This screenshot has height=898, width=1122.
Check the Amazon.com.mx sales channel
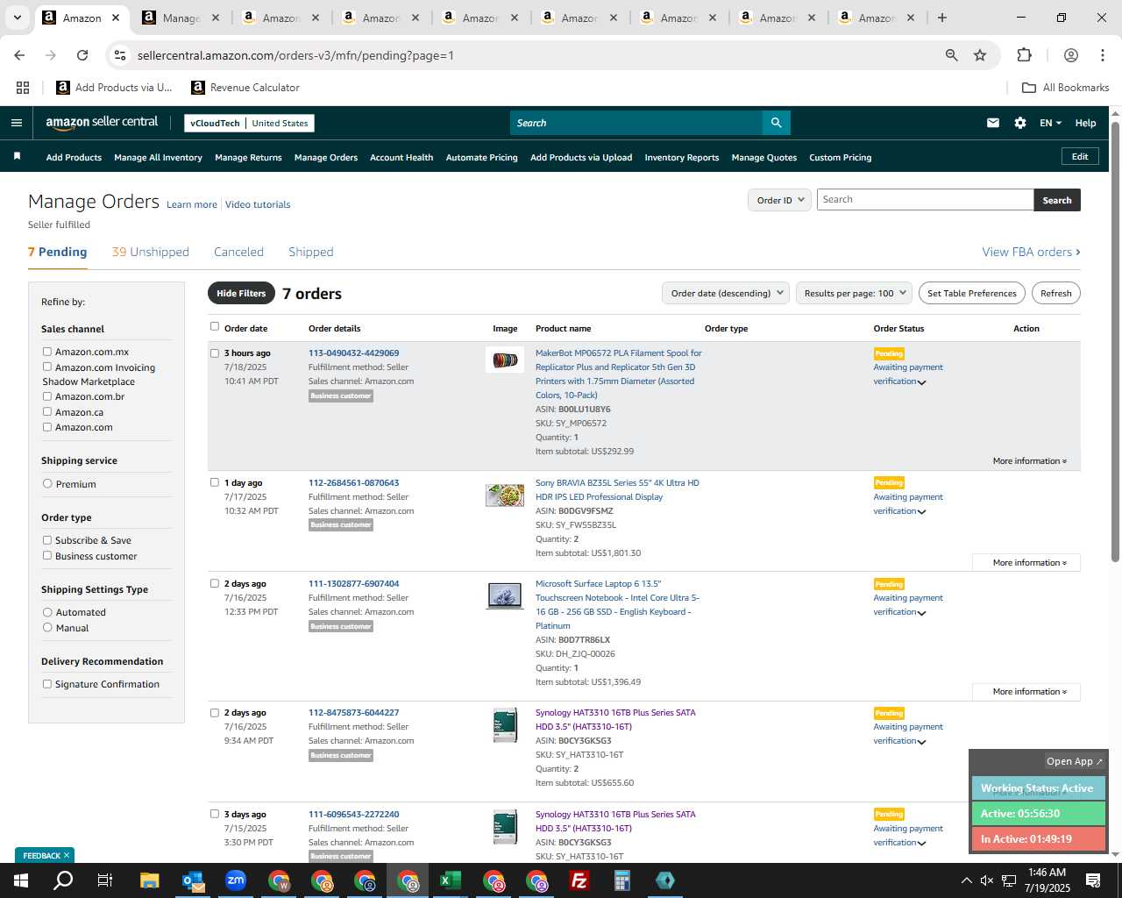(47, 352)
